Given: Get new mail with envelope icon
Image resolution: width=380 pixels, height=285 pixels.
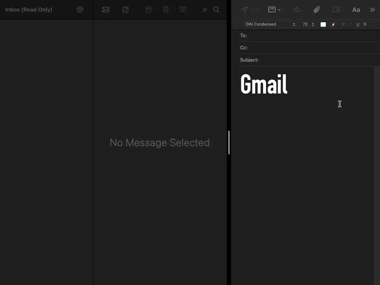Looking at the screenshot, I should click(106, 10).
